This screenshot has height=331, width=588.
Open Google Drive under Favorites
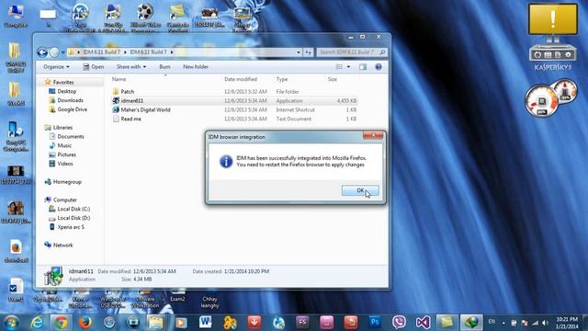[x=72, y=109]
